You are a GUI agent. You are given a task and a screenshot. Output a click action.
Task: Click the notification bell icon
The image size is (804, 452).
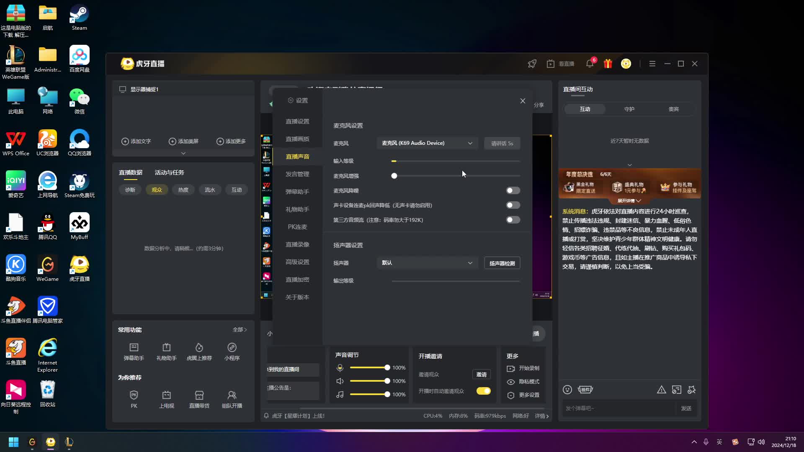point(590,64)
